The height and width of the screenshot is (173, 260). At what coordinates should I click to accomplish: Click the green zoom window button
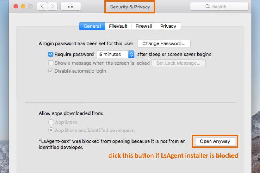click(x=30, y=7)
